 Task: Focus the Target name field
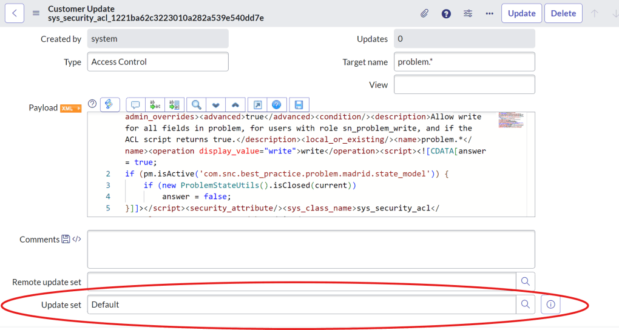464,62
